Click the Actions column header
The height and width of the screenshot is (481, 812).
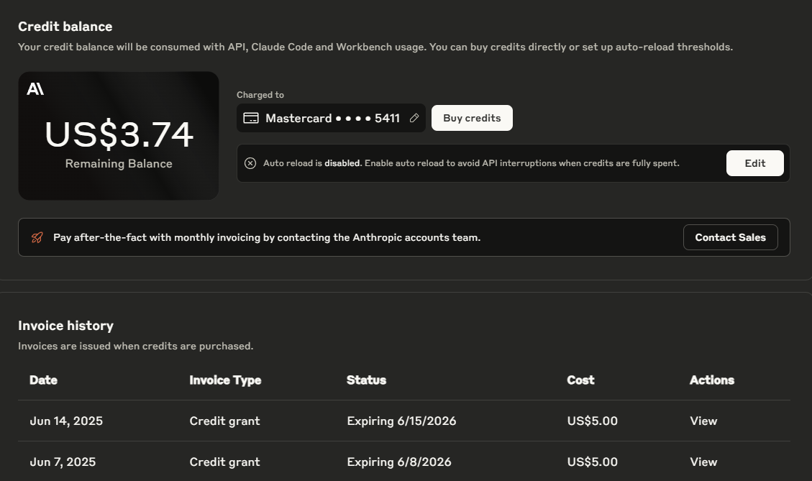(711, 380)
